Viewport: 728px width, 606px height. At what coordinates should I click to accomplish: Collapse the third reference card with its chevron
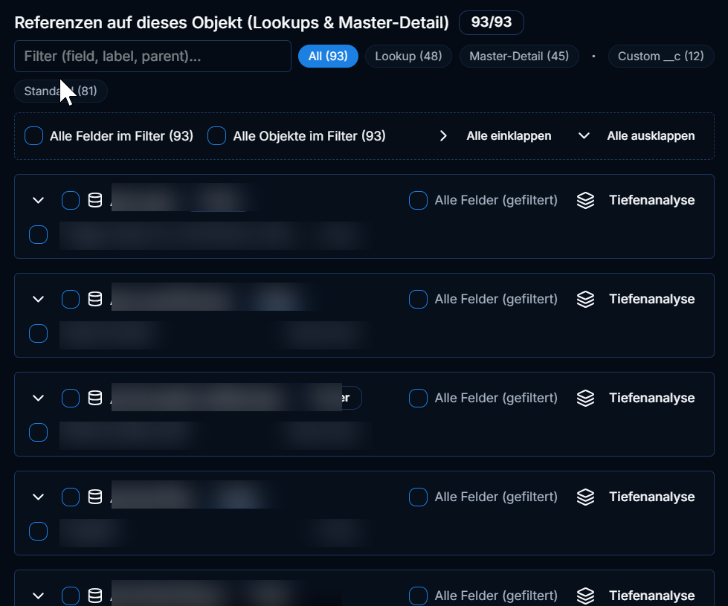coord(39,399)
